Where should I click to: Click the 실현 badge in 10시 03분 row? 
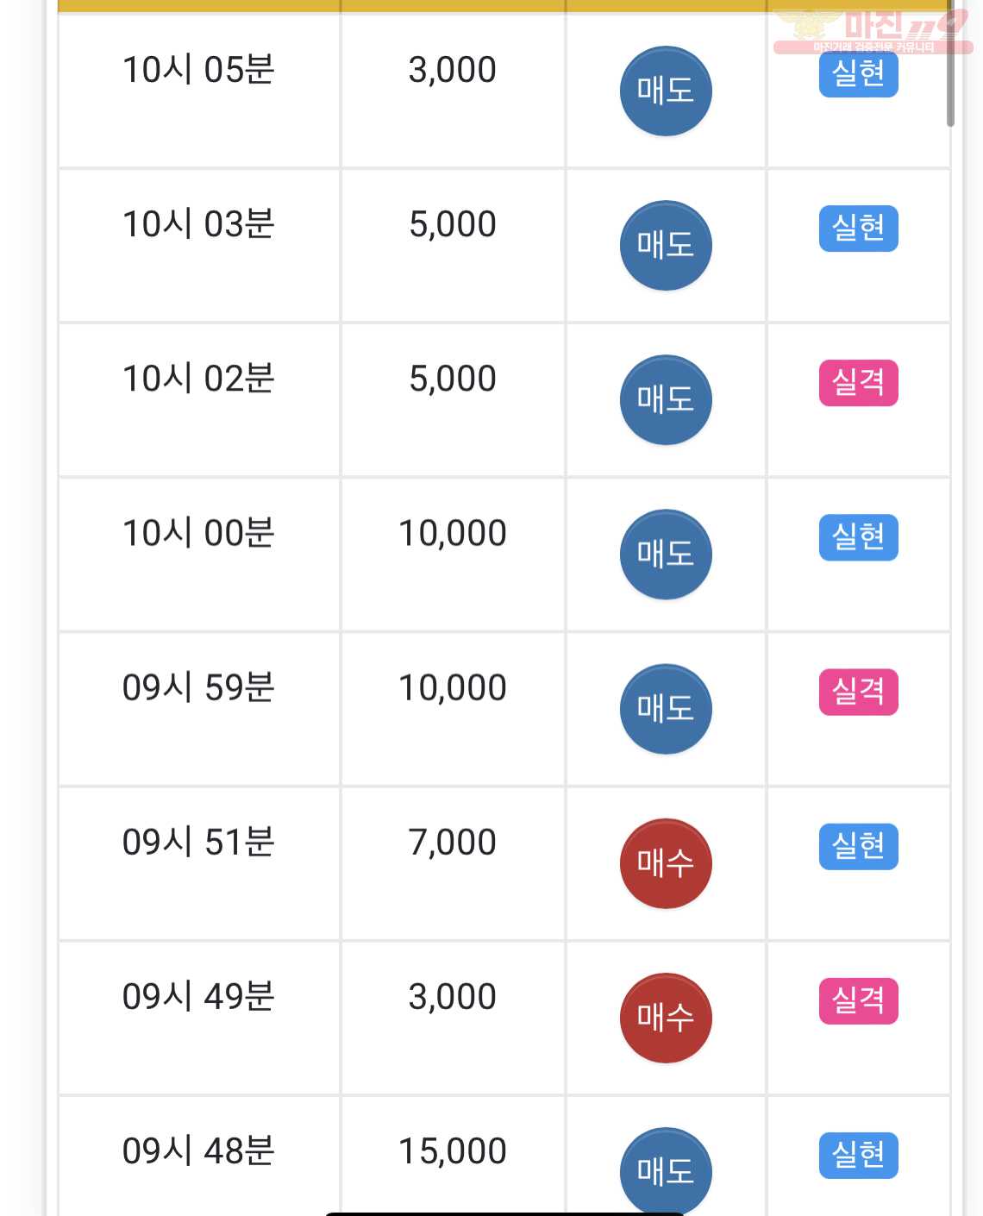coord(859,229)
